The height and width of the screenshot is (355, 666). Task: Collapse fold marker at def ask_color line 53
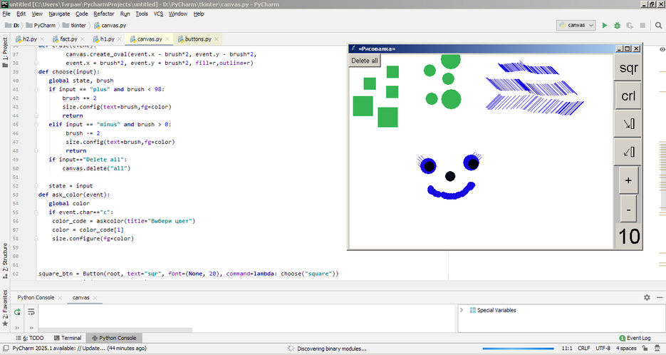coord(36,195)
